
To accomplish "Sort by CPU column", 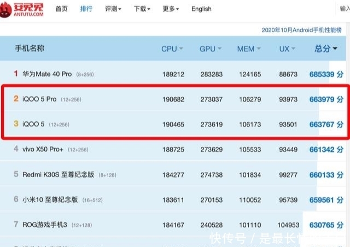I will pos(172,49).
